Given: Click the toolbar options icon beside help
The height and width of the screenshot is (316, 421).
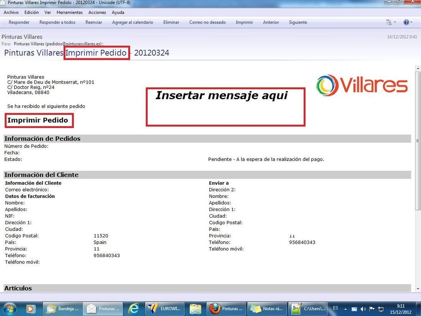Looking at the screenshot, I should tap(389, 22).
